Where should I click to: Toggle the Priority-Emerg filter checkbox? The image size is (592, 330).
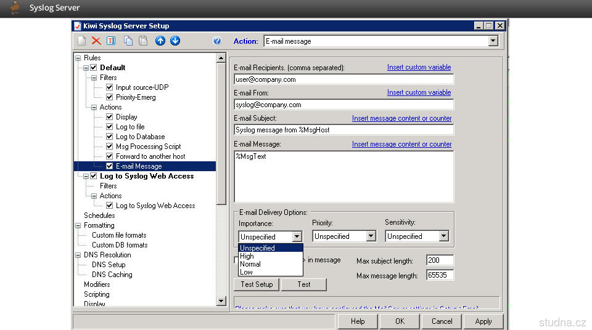(x=110, y=97)
